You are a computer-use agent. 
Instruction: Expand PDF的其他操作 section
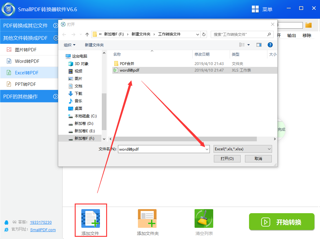(x=55, y=96)
